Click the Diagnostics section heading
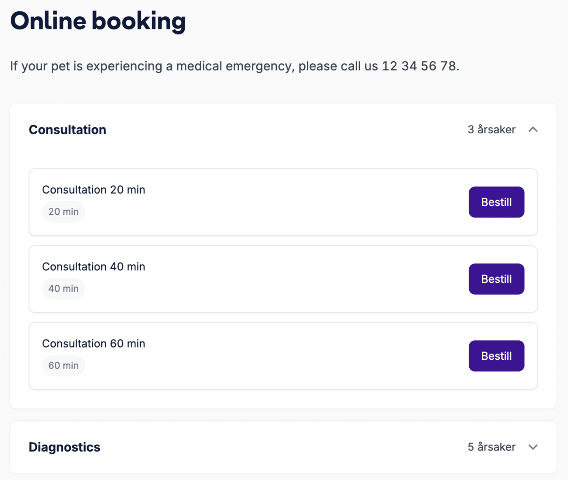 pos(64,447)
